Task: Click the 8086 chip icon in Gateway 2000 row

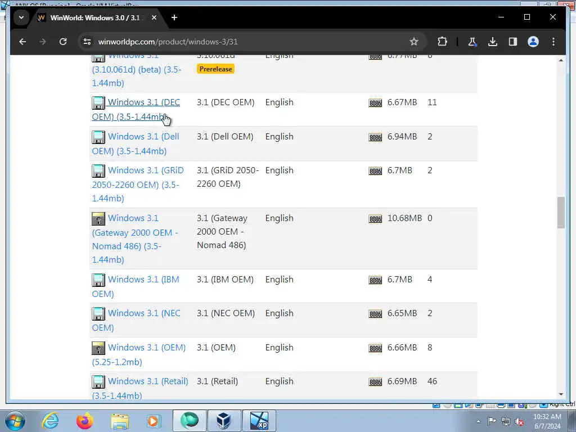Action: point(375,219)
